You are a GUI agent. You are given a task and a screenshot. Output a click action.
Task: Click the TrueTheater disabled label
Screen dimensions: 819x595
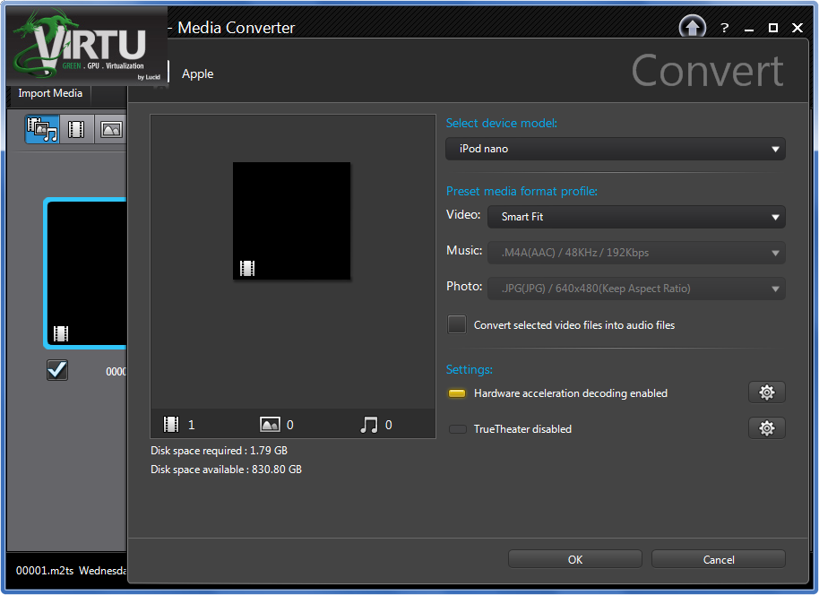[522, 429]
